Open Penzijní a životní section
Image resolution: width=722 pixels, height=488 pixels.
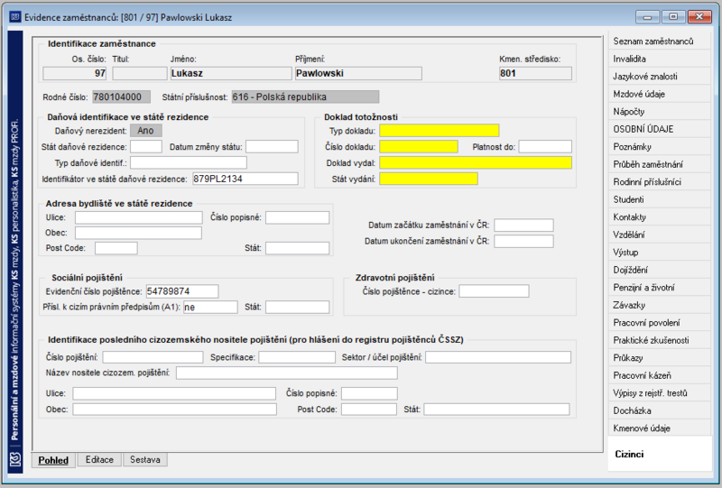[659, 287]
